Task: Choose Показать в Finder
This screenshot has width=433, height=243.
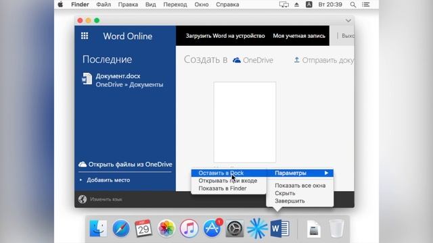Action: click(x=229, y=188)
